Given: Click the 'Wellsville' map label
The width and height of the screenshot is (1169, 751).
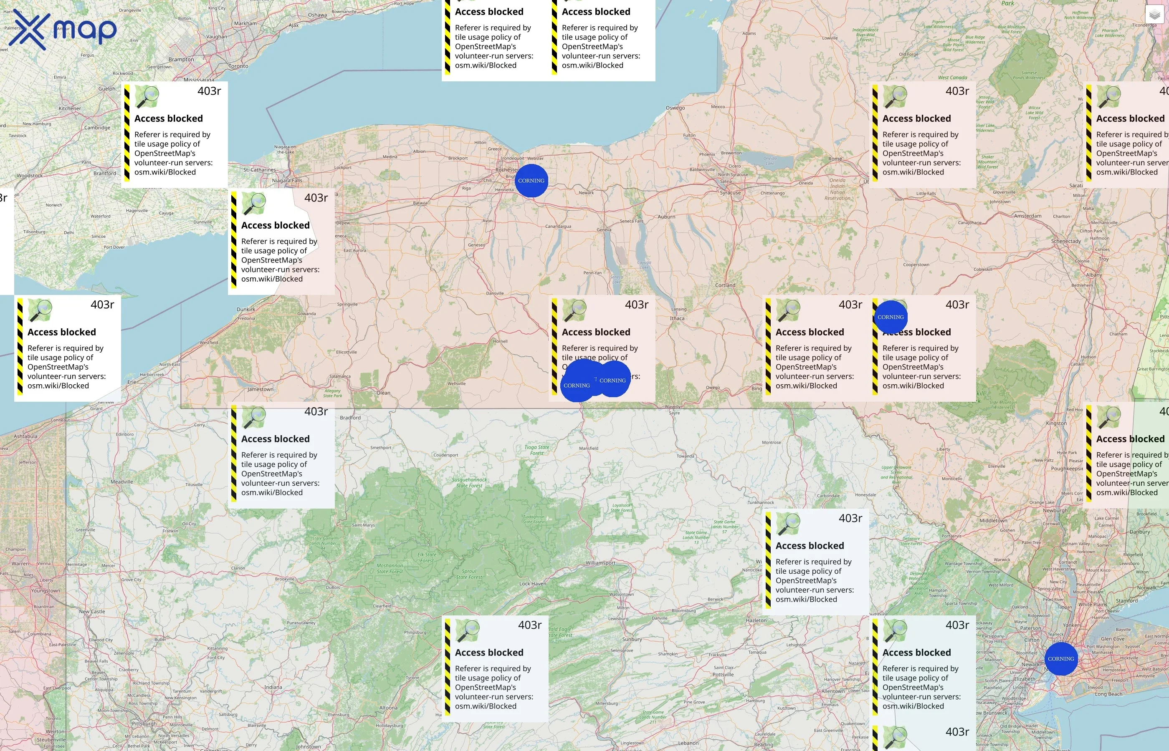Looking at the screenshot, I should pos(456,383).
